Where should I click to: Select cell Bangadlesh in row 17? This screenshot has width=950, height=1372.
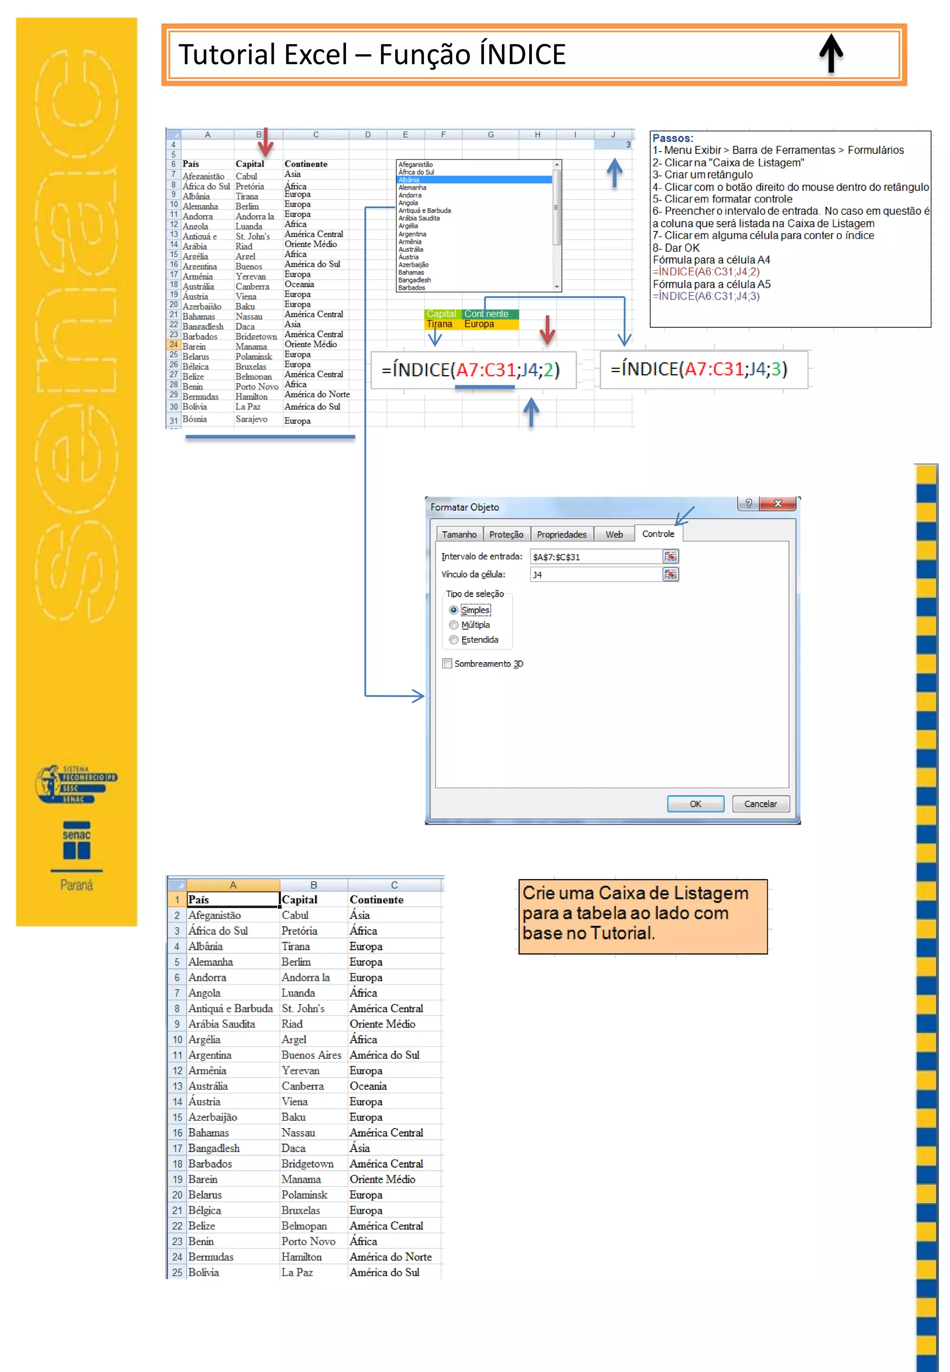click(x=233, y=1149)
